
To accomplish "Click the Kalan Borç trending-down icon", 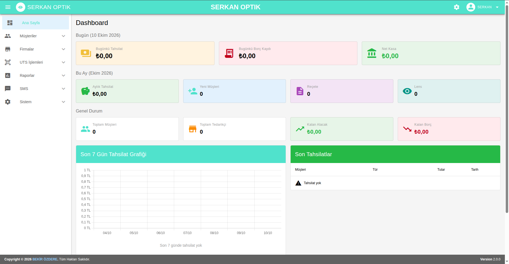I will (407, 129).
